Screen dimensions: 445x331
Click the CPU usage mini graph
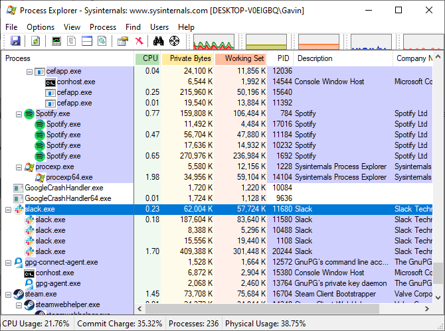pyautogui.click(x=214, y=42)
